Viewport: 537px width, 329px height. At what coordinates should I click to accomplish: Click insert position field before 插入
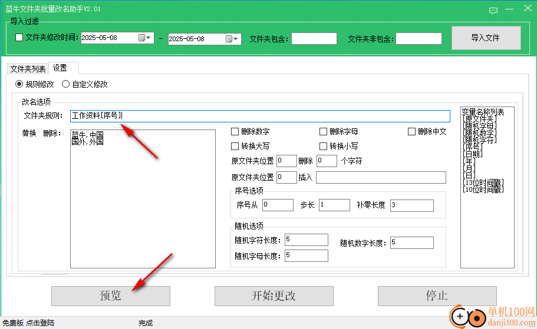pyautogui.click(x=286, y=178)
